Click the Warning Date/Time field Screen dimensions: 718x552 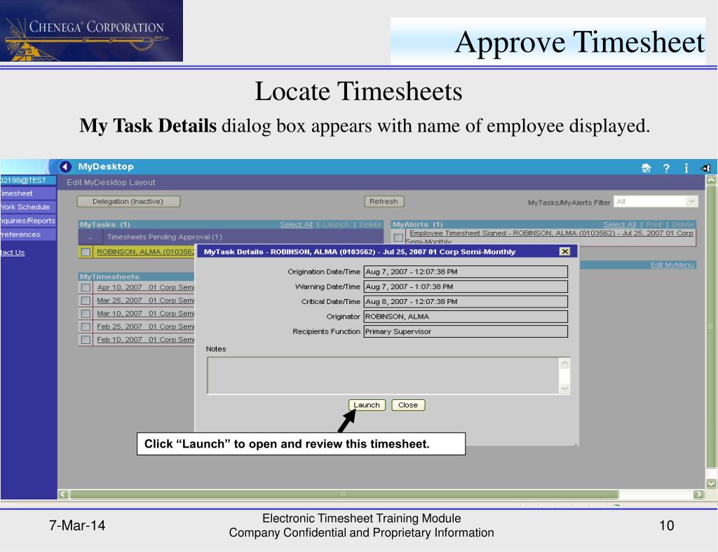click(466, 287)
